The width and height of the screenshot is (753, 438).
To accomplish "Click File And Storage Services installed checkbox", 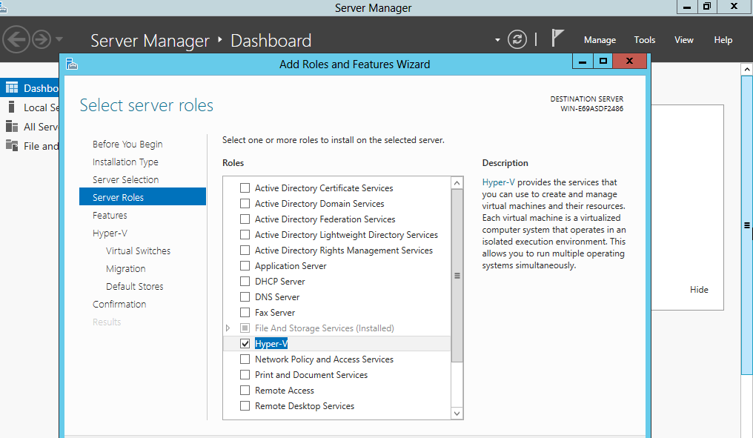I will pyautogui.click(x=245, y=328).
